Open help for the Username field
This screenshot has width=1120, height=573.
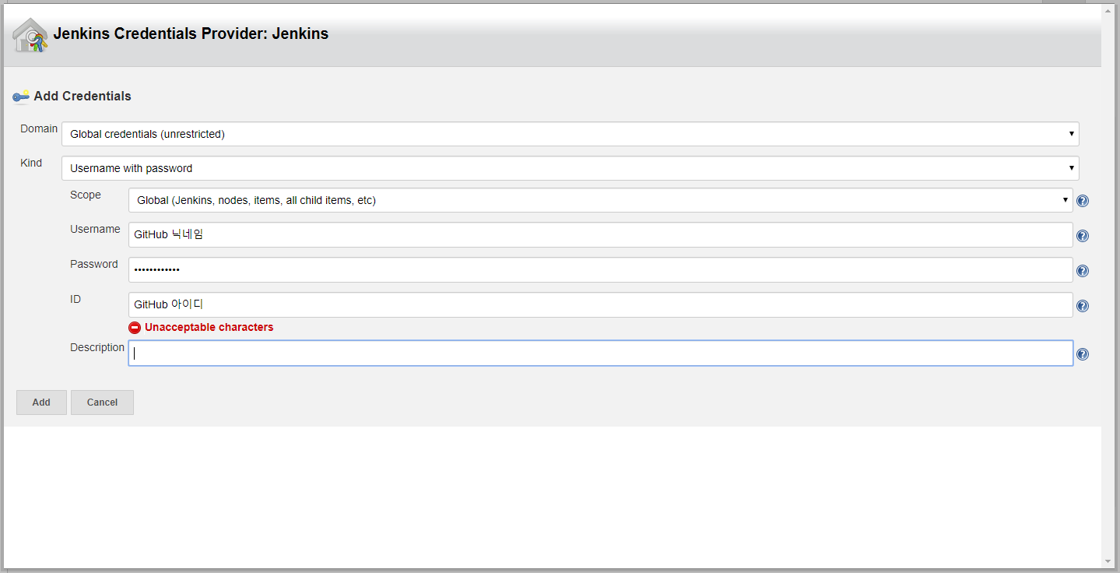(1083, 236)
